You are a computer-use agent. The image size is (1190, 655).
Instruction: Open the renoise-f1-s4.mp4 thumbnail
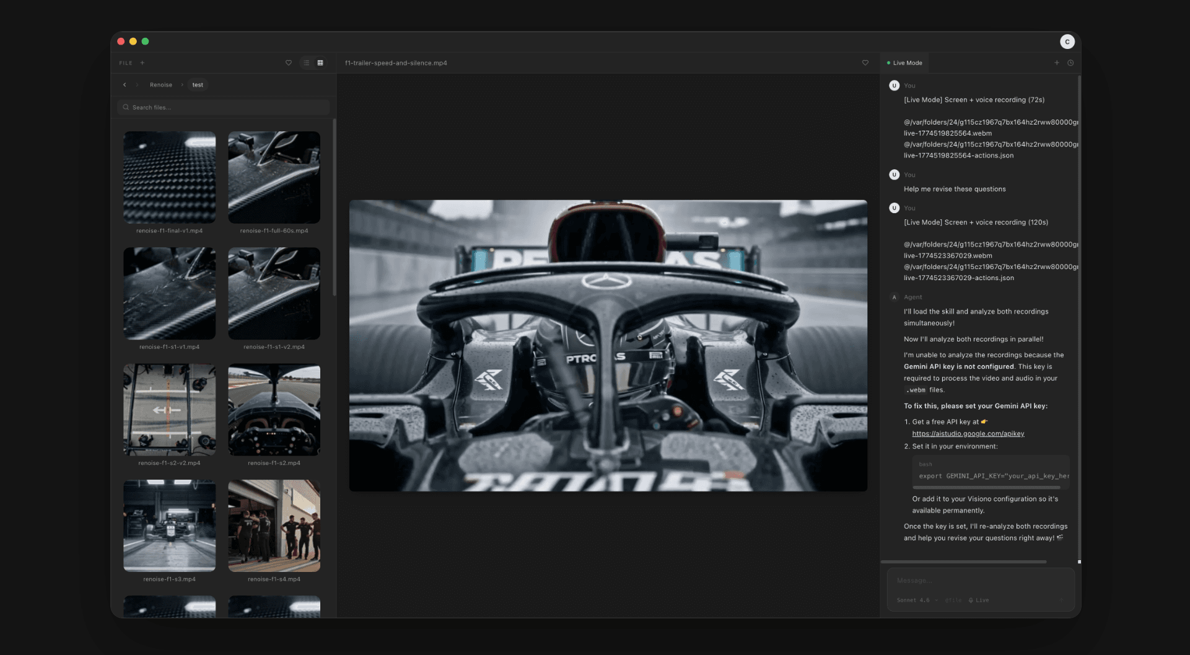(274, 525)
